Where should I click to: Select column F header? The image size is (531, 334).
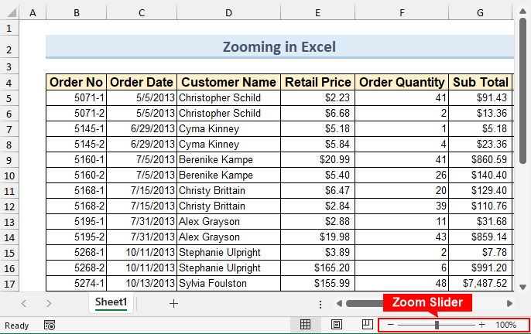402,13
